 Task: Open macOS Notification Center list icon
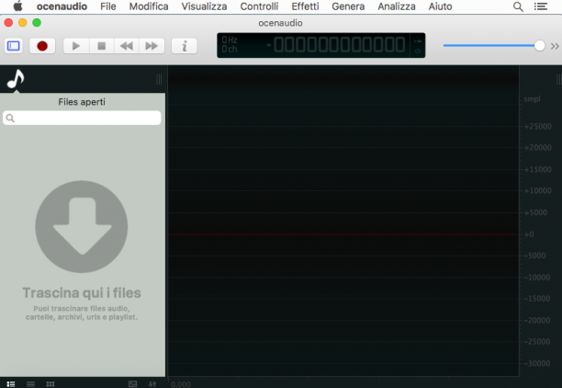coord(541,6)
